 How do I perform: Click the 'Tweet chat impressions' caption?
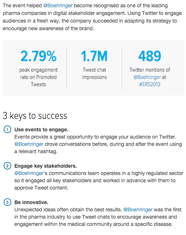(x=94, y=73)
